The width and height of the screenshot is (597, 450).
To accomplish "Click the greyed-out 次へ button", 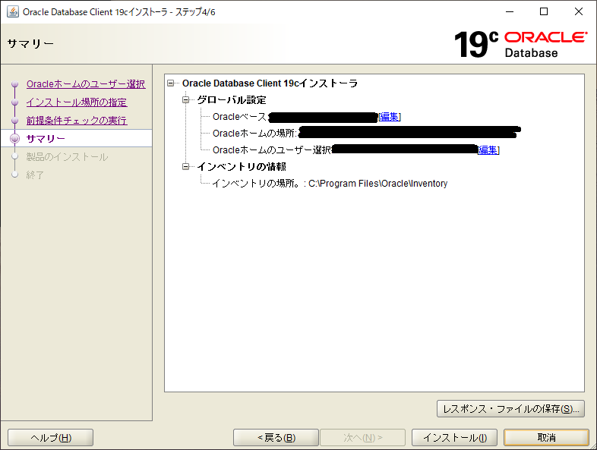I will point(363,438).
